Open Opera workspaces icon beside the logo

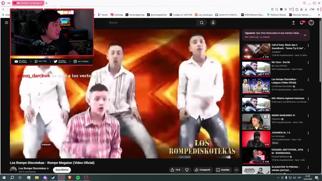point(9,3)
